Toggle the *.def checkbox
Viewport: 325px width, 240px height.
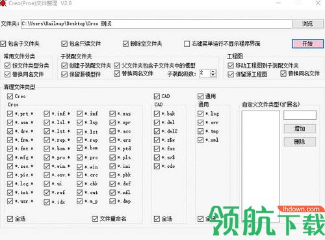click(x=112, y=183)
